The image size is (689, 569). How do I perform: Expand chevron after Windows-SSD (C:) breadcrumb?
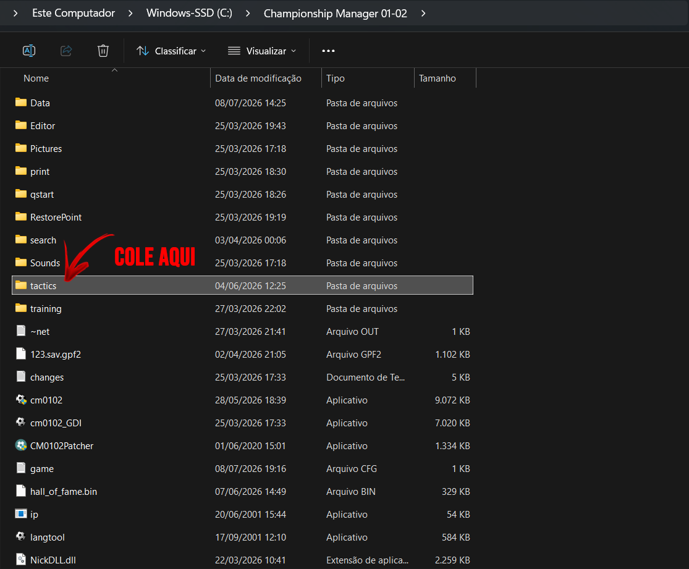(248, 14)
